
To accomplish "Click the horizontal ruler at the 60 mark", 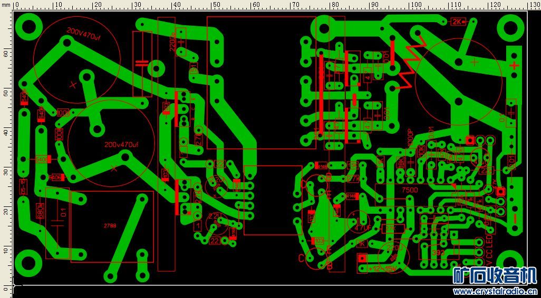I will pos(255,5).
